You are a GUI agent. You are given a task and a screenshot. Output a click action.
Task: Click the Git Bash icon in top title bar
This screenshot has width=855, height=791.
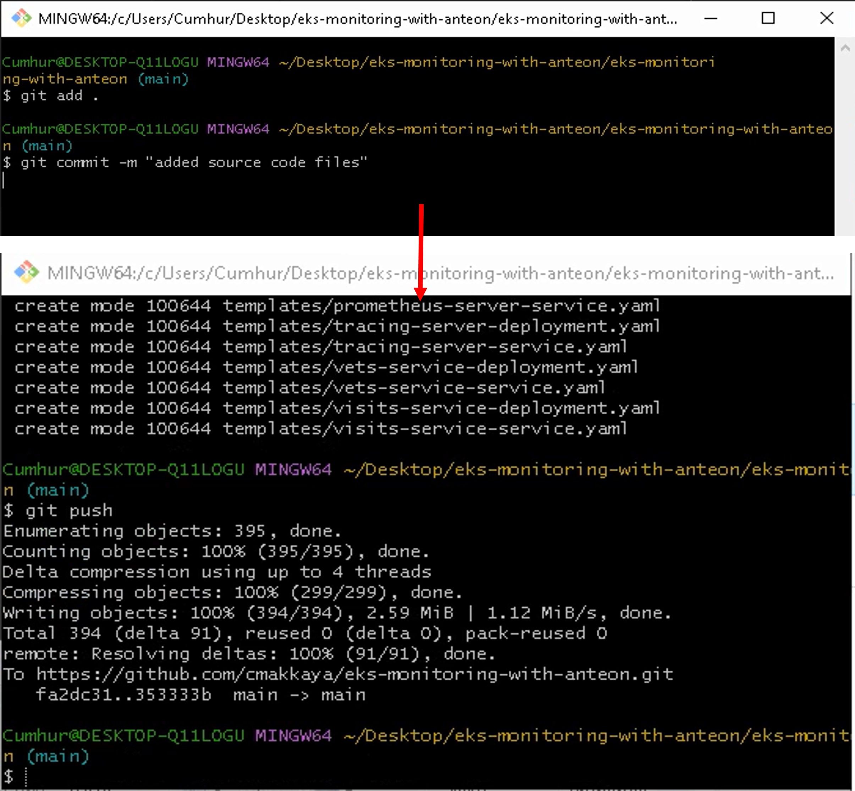point(21,18)
